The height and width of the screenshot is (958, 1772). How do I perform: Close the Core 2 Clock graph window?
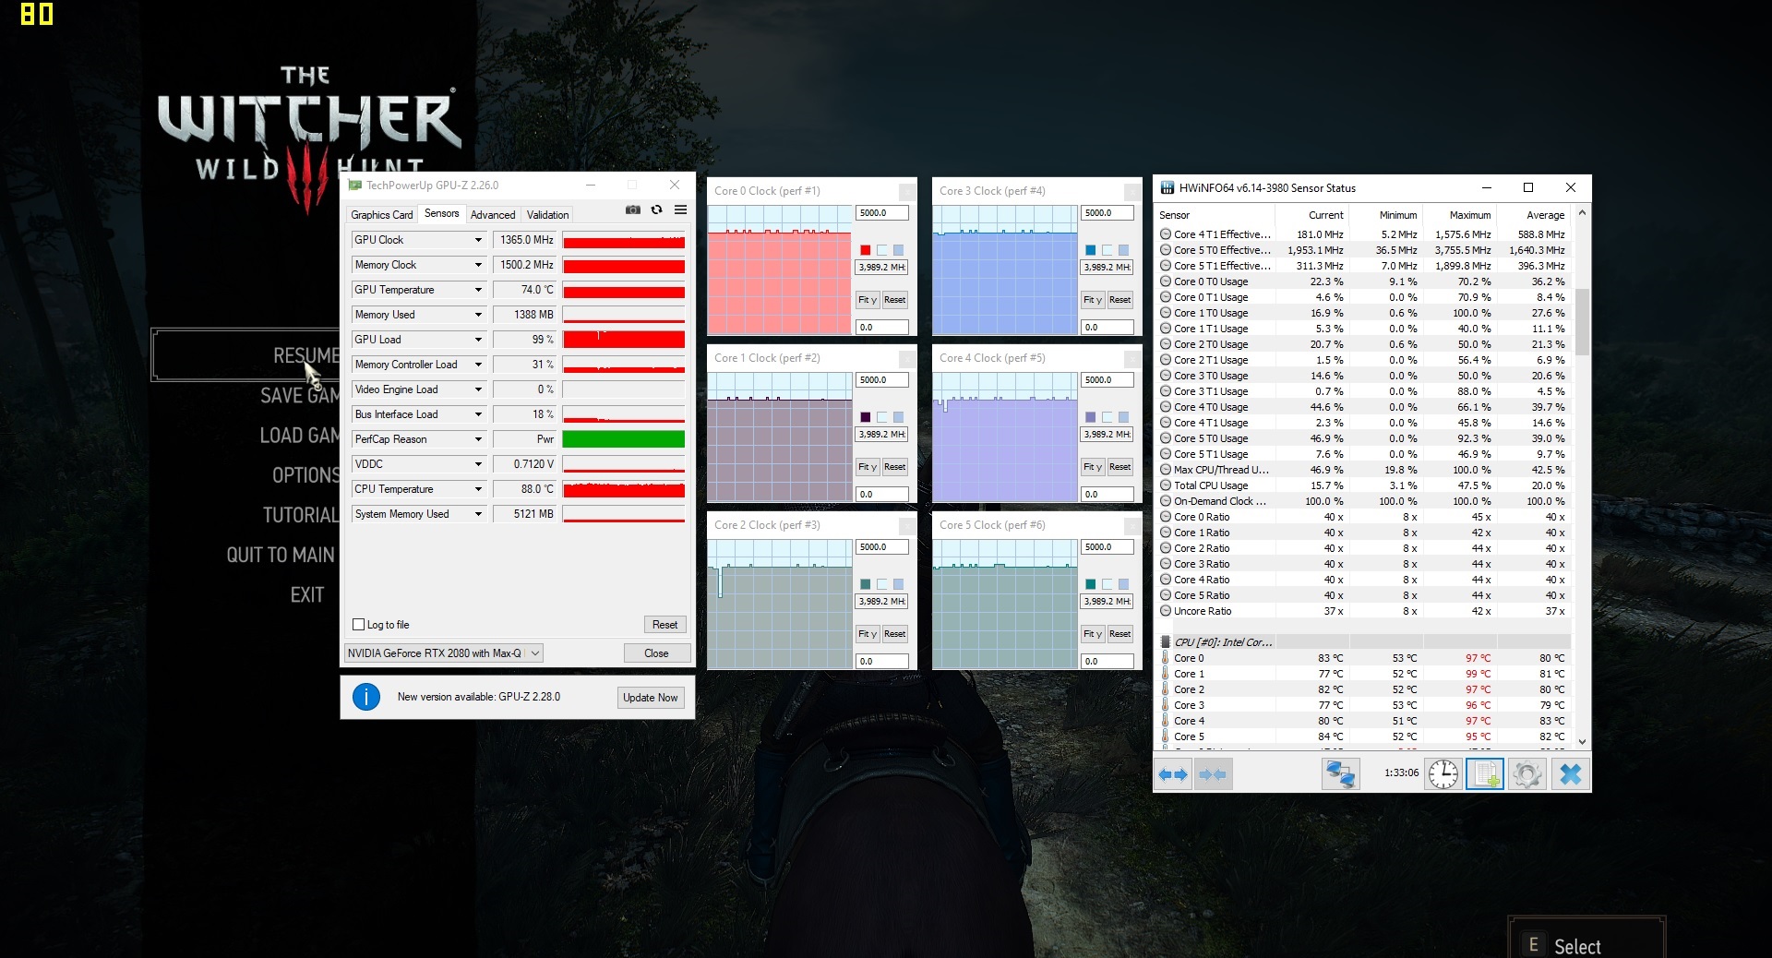coord(907,525)
